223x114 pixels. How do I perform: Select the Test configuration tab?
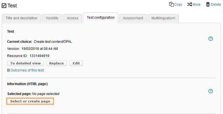(x=101, y=18)
